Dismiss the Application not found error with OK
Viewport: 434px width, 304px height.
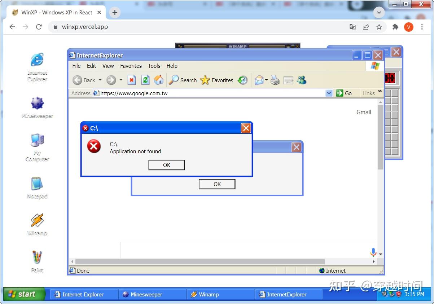click(x=166, y=165)
